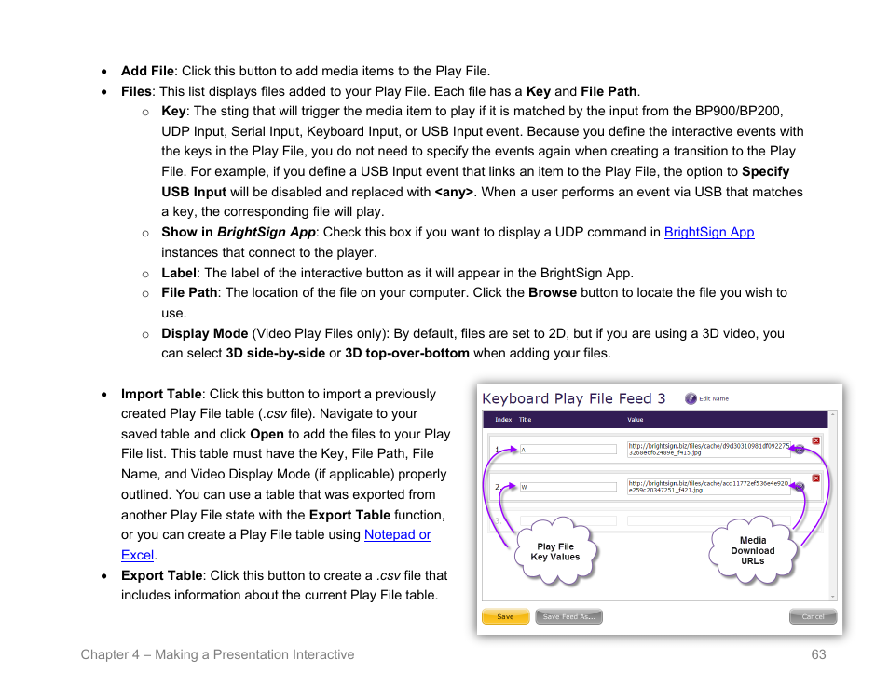
Task: Click the bold Add File term
Action: click(x=147, y=71)
